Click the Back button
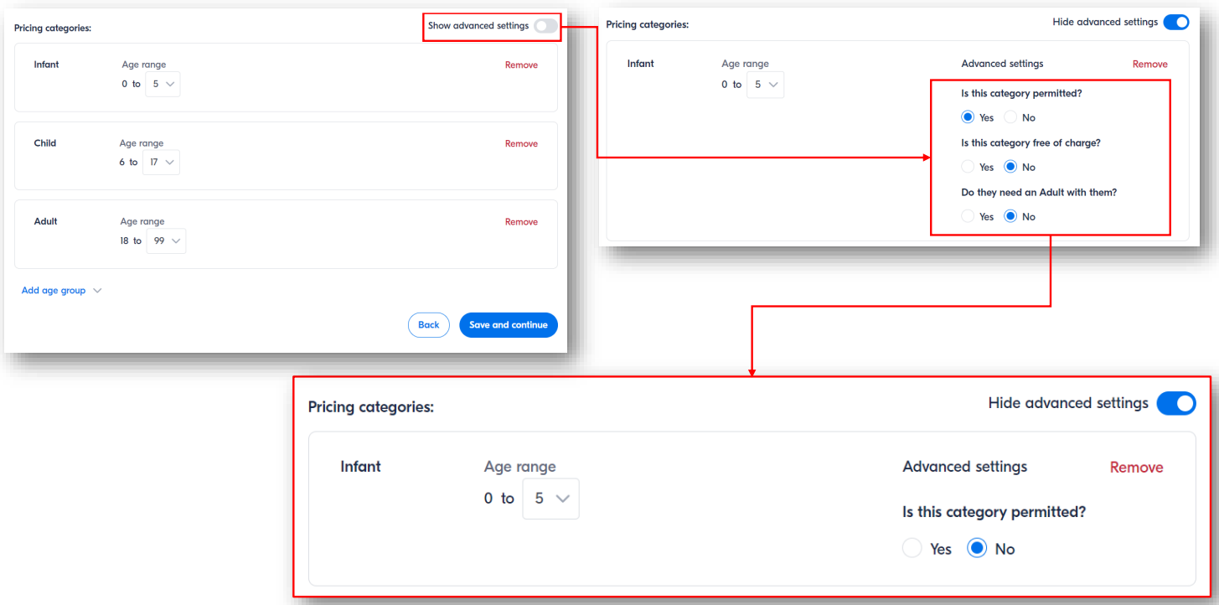1219x605 pixels. [x=428, y=325]
